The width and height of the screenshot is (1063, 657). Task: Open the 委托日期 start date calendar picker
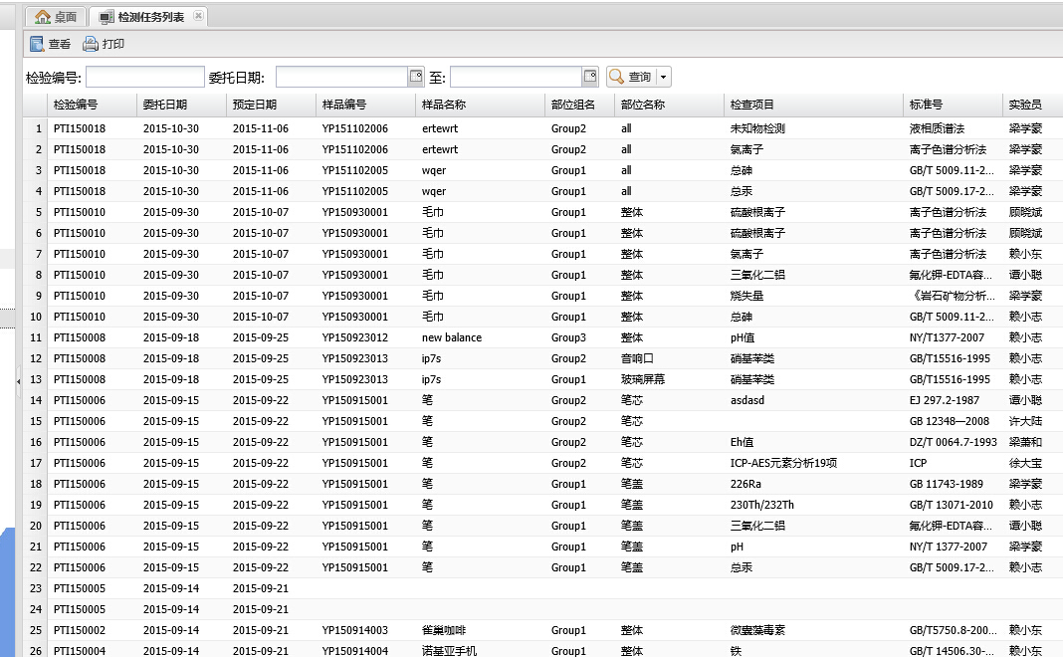[416, 77]
